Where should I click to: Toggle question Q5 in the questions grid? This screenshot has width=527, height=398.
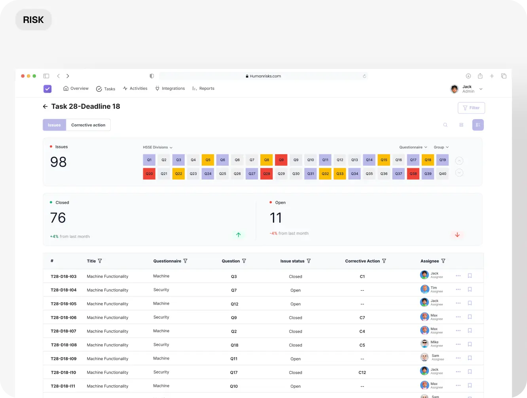point(208,159)
